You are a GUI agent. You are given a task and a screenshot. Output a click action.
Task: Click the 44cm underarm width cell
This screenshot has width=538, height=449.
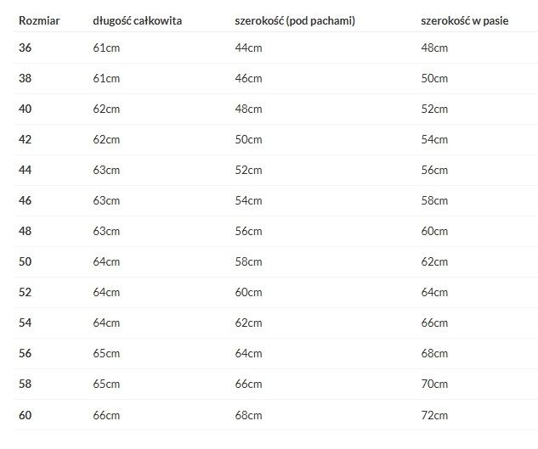tap(248, 48)
